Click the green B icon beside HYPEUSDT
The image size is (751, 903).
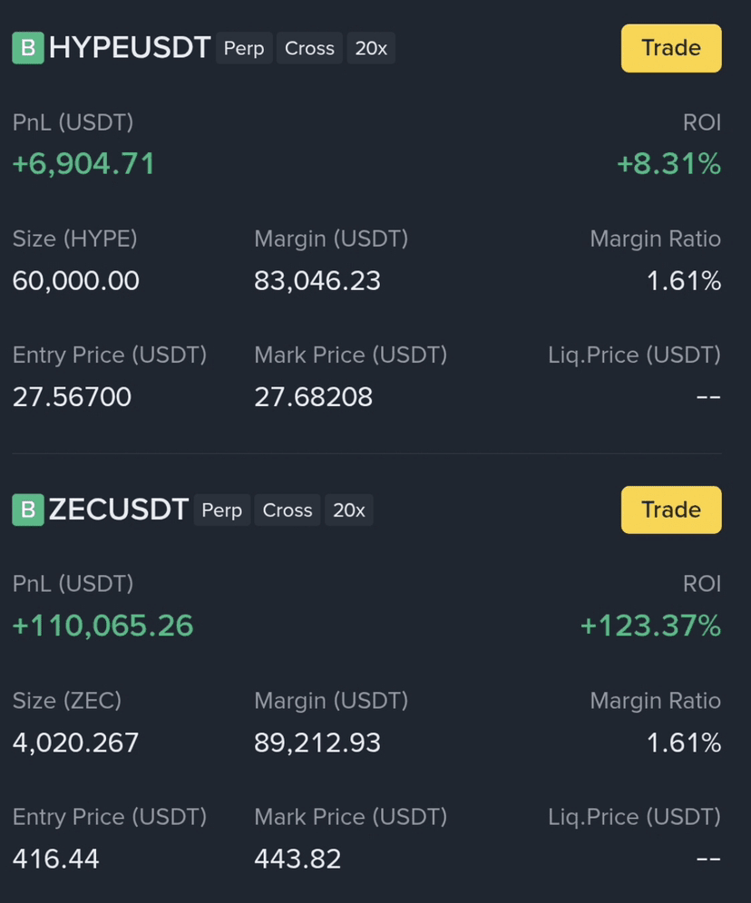pyautogui.click(x=27, y=48)
